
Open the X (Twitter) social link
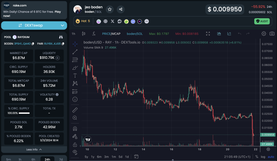point(113,21)
